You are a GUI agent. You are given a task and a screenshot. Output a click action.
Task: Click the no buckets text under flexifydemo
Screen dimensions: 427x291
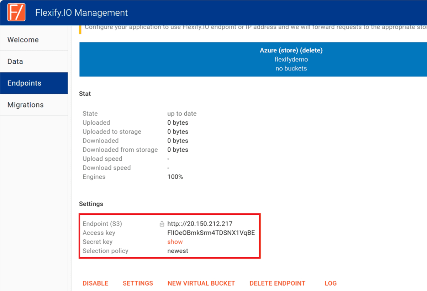(x=291, y=68)
